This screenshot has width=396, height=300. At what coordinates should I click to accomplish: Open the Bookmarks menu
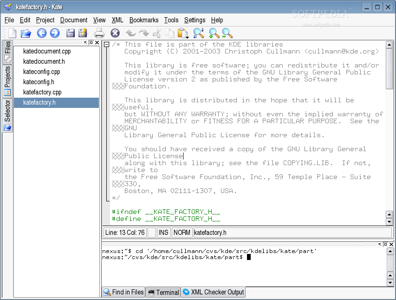(143, 20)
